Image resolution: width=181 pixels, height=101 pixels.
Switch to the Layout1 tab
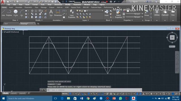tap(14, 93)
